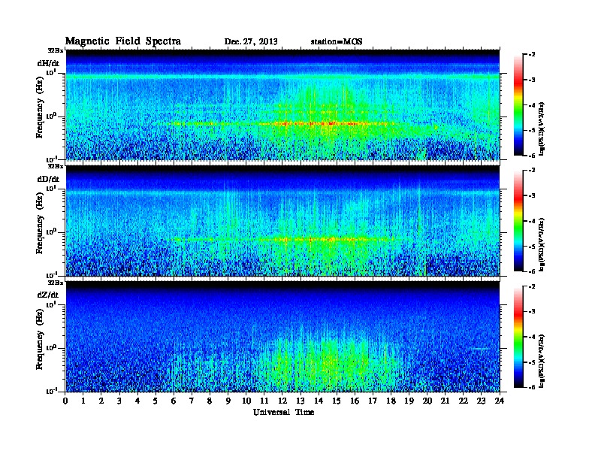Click the time axis tick label "19"
Image resolution: width=595 pixels, height=460 pixels.
[409, 401]
